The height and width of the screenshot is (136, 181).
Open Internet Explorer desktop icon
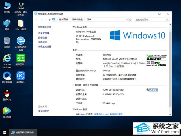[7, 61]
